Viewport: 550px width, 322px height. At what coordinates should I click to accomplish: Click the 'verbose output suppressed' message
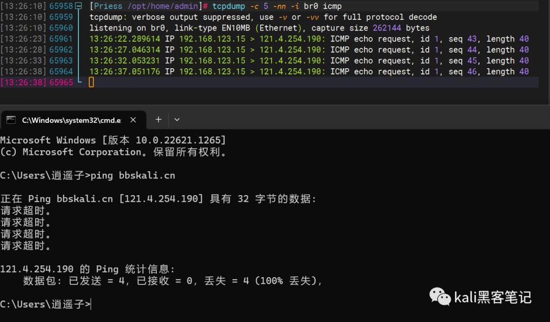pos(194,17)
